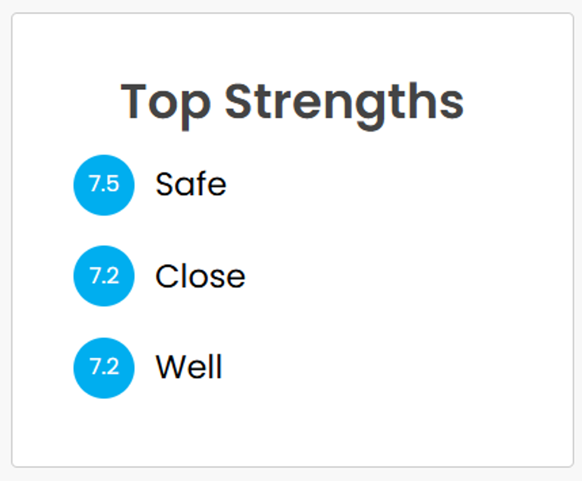Click 7.2 text in Well badge
Image resolution: width=582 pixels, height=481 pixels.
coord(104,367)
